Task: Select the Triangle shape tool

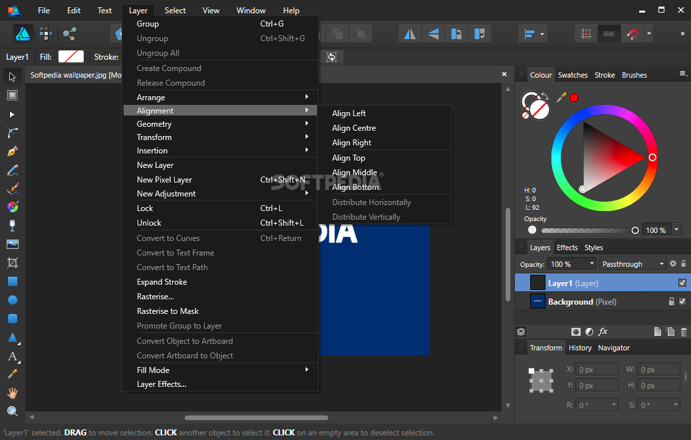Action: point(13,338)
